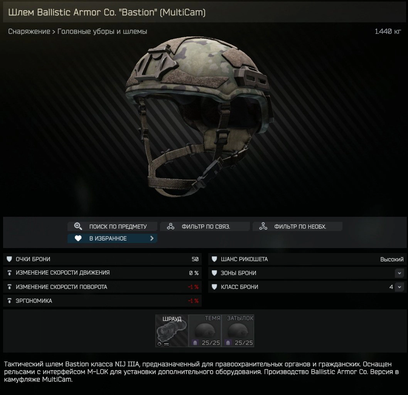Click the icon next to ЭРГОНОМИКА
This screenshot has height=395, width=408.
click(x=9, y=301)
